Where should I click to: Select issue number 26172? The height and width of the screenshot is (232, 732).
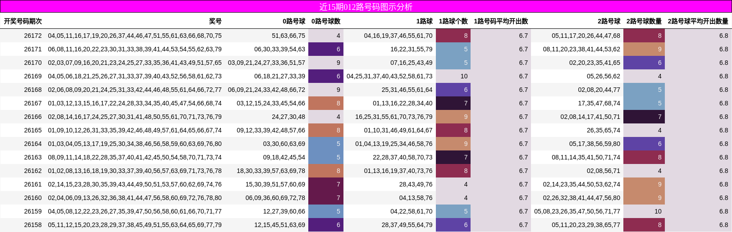33,36
